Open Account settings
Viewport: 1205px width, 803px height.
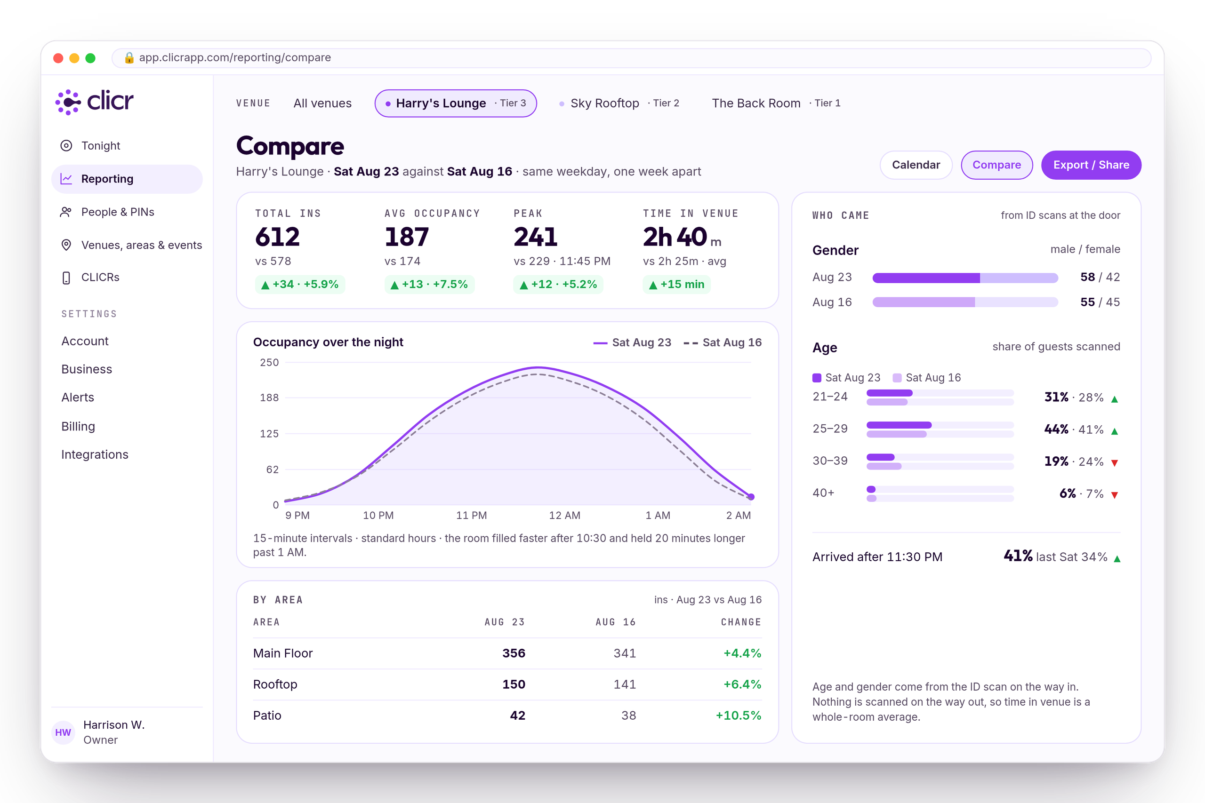85,341
